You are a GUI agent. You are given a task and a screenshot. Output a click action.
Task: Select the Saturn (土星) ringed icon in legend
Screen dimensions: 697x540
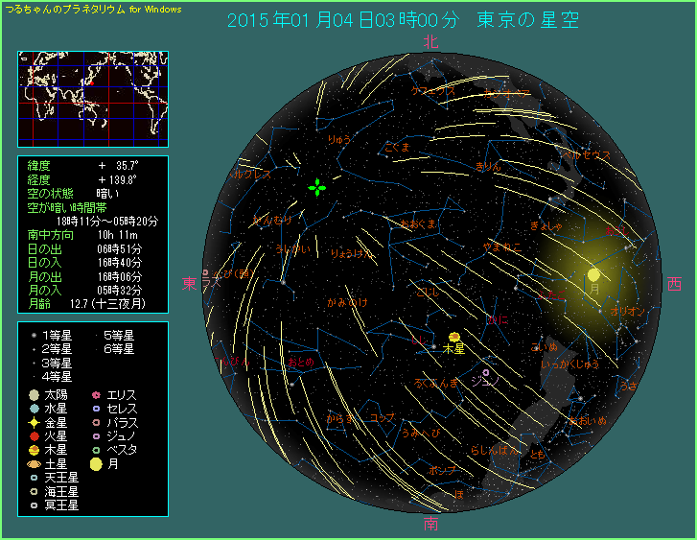click(x=34, y=463)
